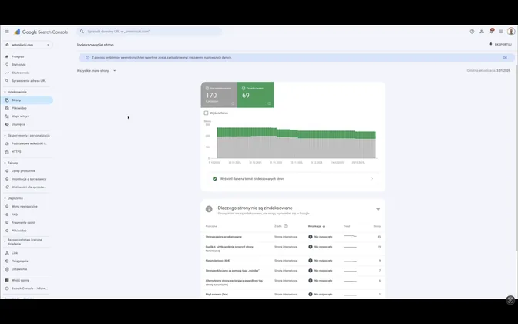Click the expand icon at the bottom-right corner
518x324 pixels.
click(510, 300)
